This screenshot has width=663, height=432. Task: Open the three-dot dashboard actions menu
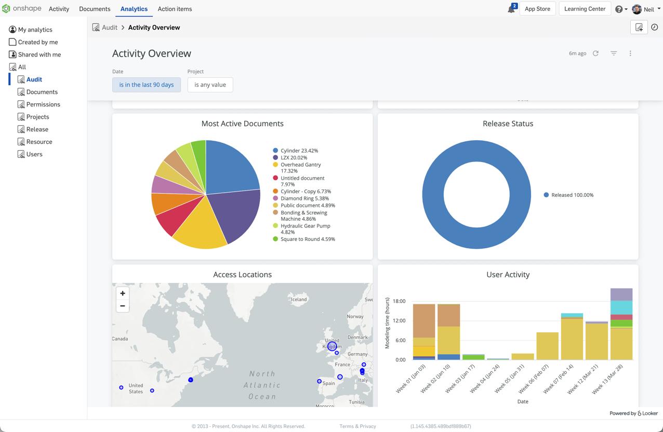[x=630, y=53]
